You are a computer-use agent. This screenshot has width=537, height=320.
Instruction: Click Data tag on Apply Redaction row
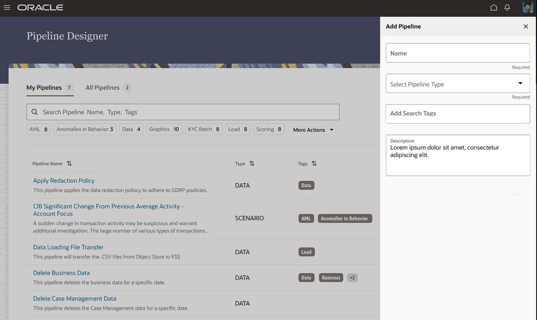(307, 185)
